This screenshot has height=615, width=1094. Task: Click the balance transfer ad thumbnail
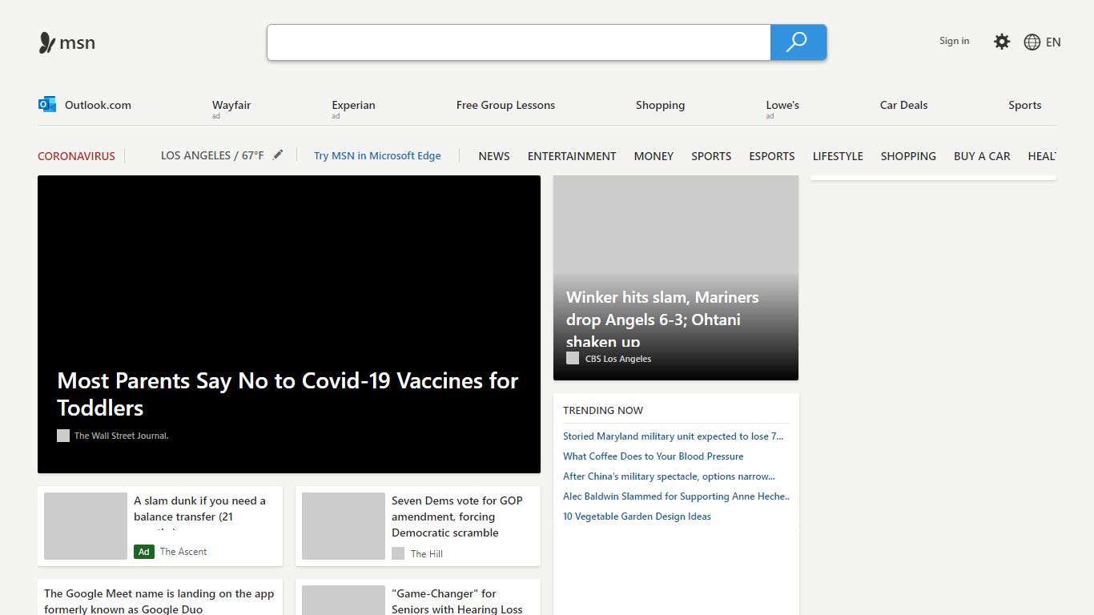86,526
